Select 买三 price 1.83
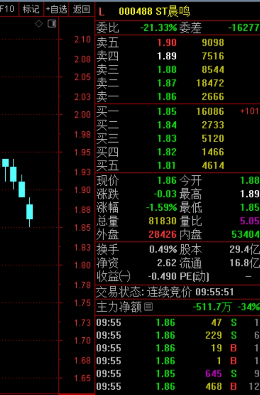260x395 pixels. (x=167, y=138)
